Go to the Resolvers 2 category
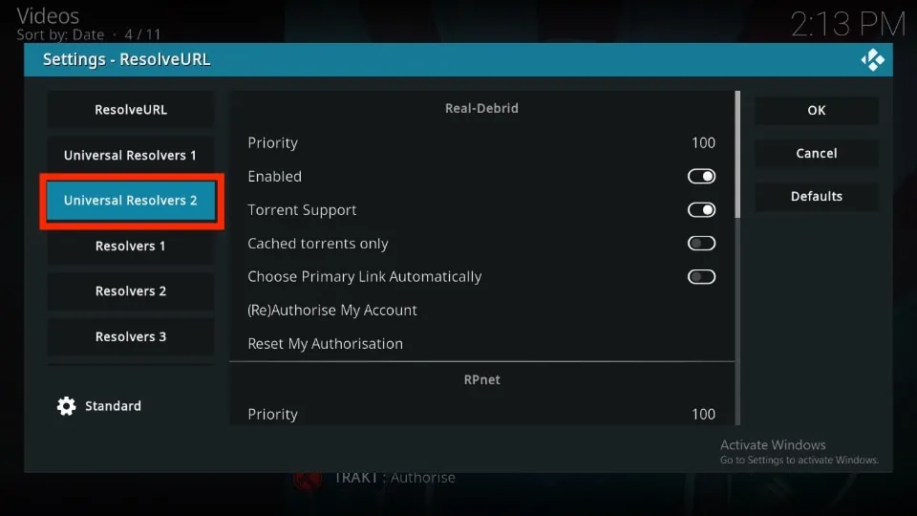Viewport: 917px width, 516px height. [x=131, y=290]
